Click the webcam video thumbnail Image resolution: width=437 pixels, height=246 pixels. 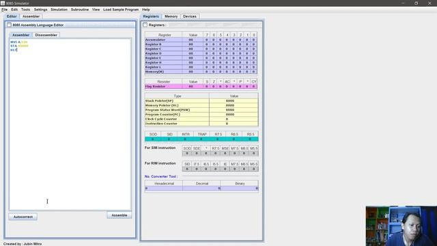(401, 226)
